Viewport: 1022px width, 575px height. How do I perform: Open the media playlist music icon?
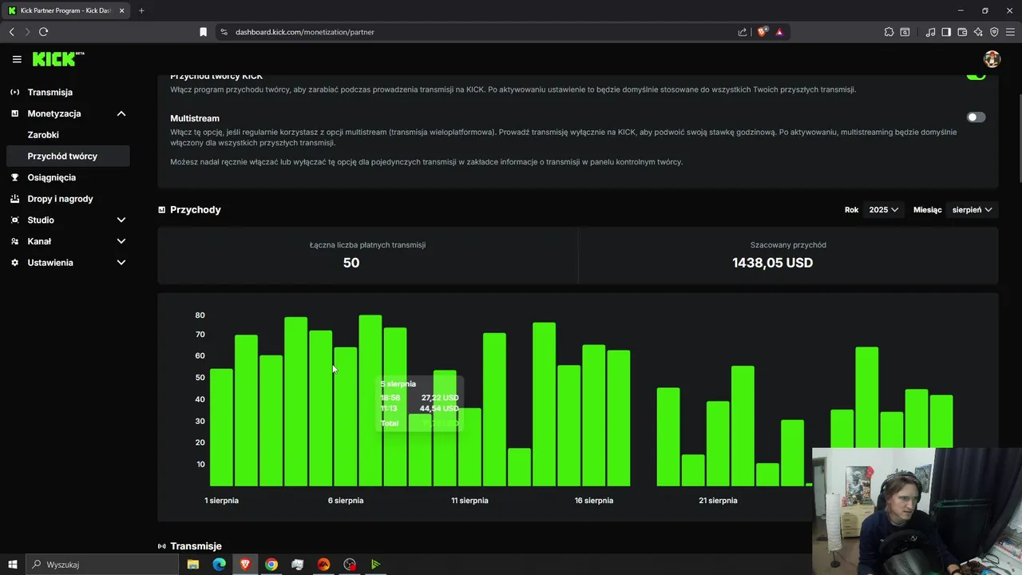[930, 32]
